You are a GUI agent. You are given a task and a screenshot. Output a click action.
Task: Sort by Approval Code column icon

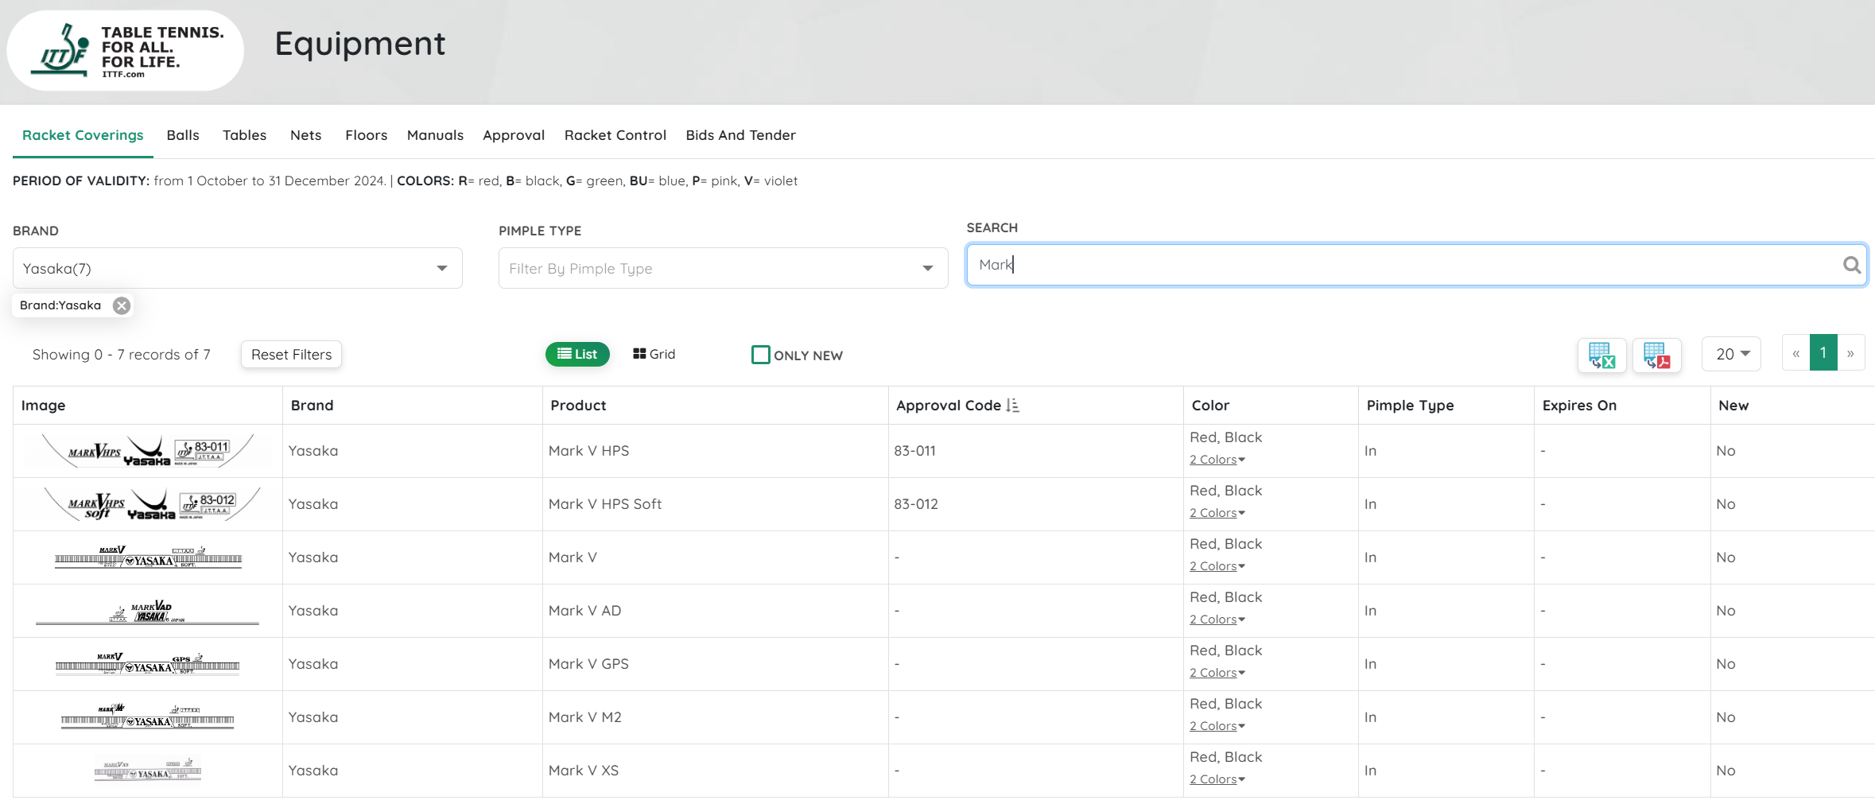pyautogui.click(x=1012, y=406)
